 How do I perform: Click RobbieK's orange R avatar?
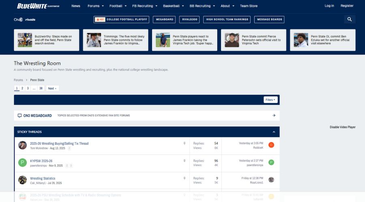click(271, 145)
